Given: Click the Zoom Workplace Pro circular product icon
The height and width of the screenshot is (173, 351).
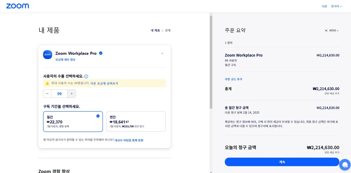Looking at the screenshot, I should (x=47, y=54).
